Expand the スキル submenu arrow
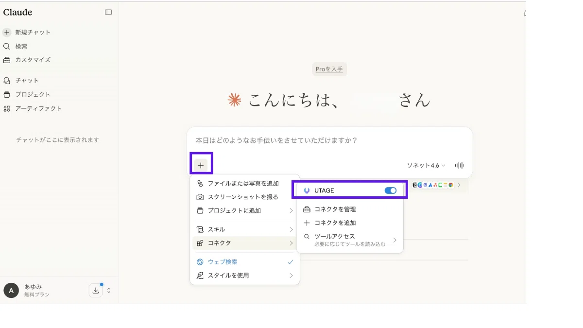The width and height of the screenshot is (583, 328). (291, 229)
